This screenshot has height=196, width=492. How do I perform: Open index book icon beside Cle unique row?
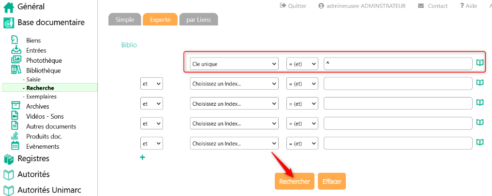pyautogui.click(x=480, y=63)
